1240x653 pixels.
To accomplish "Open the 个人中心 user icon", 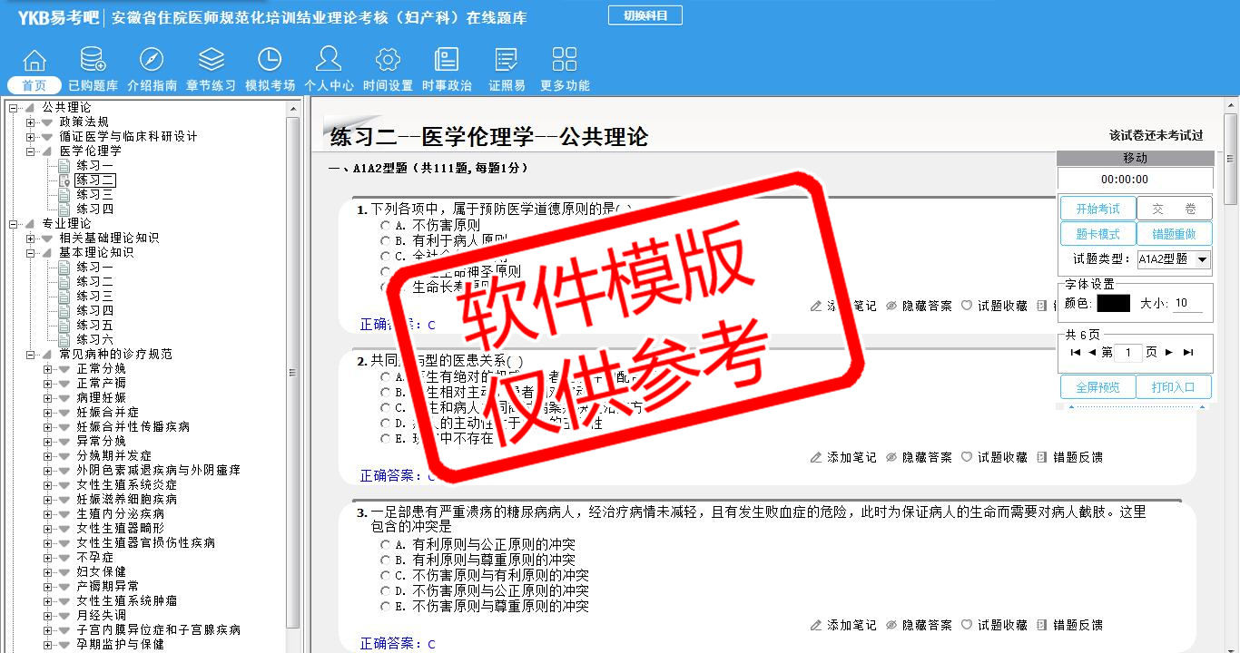I will coord(329,60).
